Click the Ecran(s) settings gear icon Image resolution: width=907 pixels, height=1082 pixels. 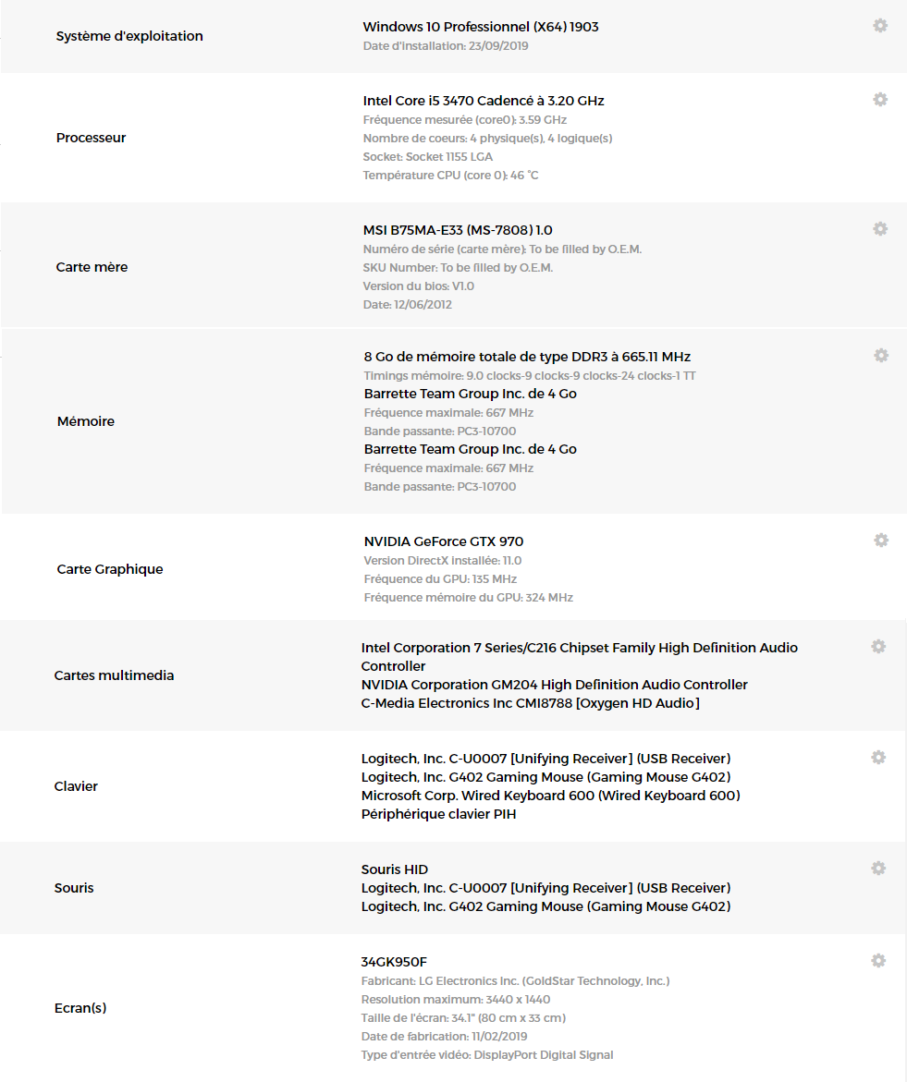tap(878, 961)
